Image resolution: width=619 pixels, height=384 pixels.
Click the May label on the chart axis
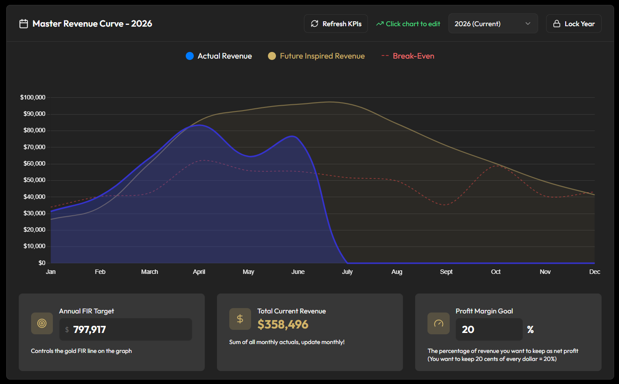click(x=248, y=272)
